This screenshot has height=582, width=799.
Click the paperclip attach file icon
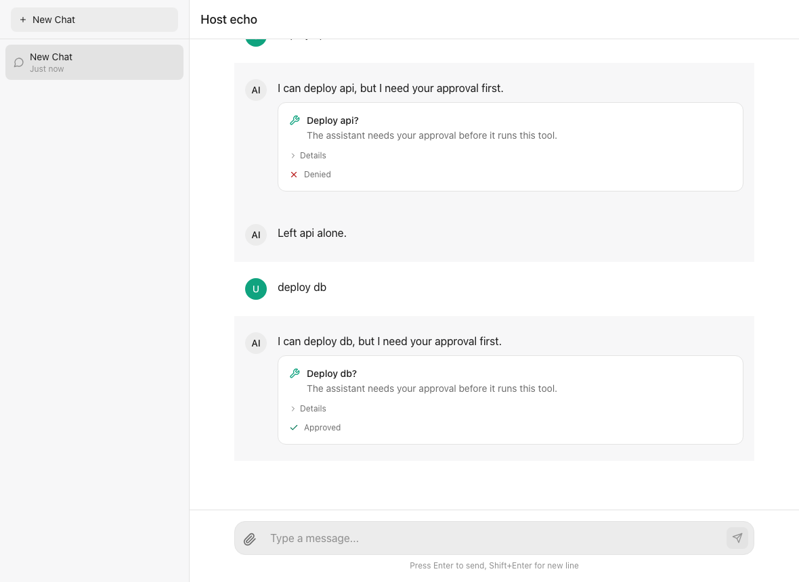(x=250, y=539)
